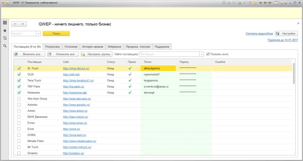Open the main menu round arrow in title bar
Screen dimensions: 303x161
click(x=8, y=3)
